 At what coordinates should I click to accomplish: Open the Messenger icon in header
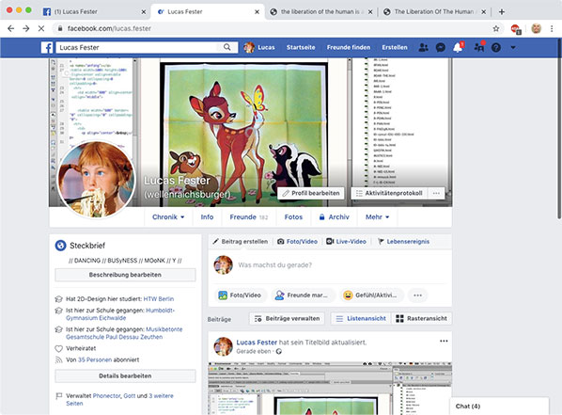pyautogui.click(x=441, y=47)
